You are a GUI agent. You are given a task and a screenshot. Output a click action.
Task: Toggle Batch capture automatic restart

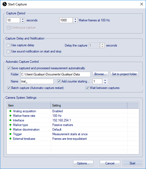coord(9,88)
